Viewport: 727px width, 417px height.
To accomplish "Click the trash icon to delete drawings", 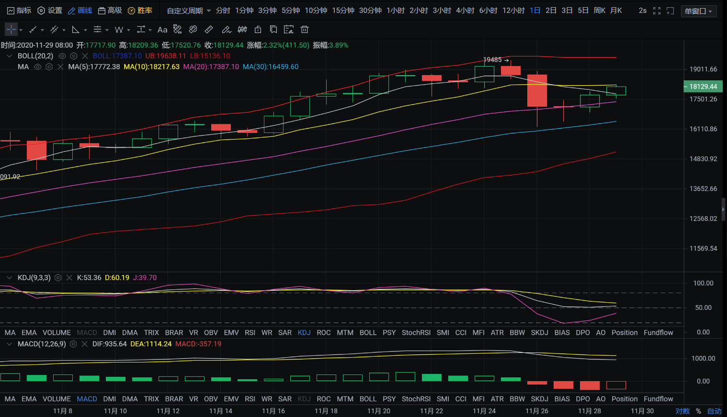I will tap(304, 30).
